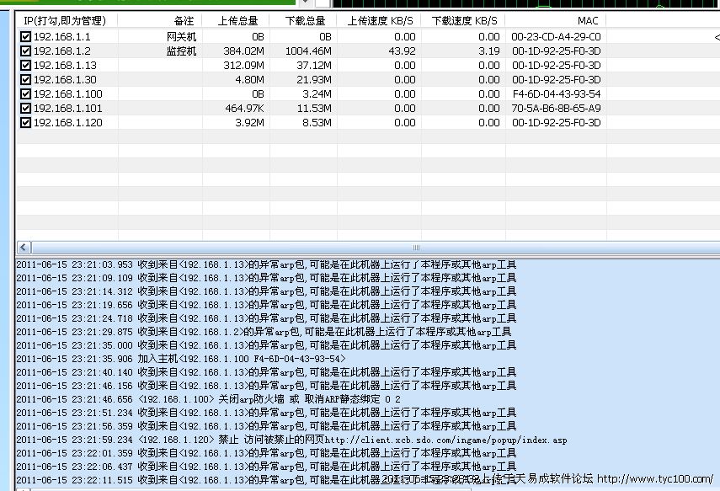Click the 下载速度 KB/S column header
Image resolution: width=720 pixels, height=491 pixels.
point(463,20)
